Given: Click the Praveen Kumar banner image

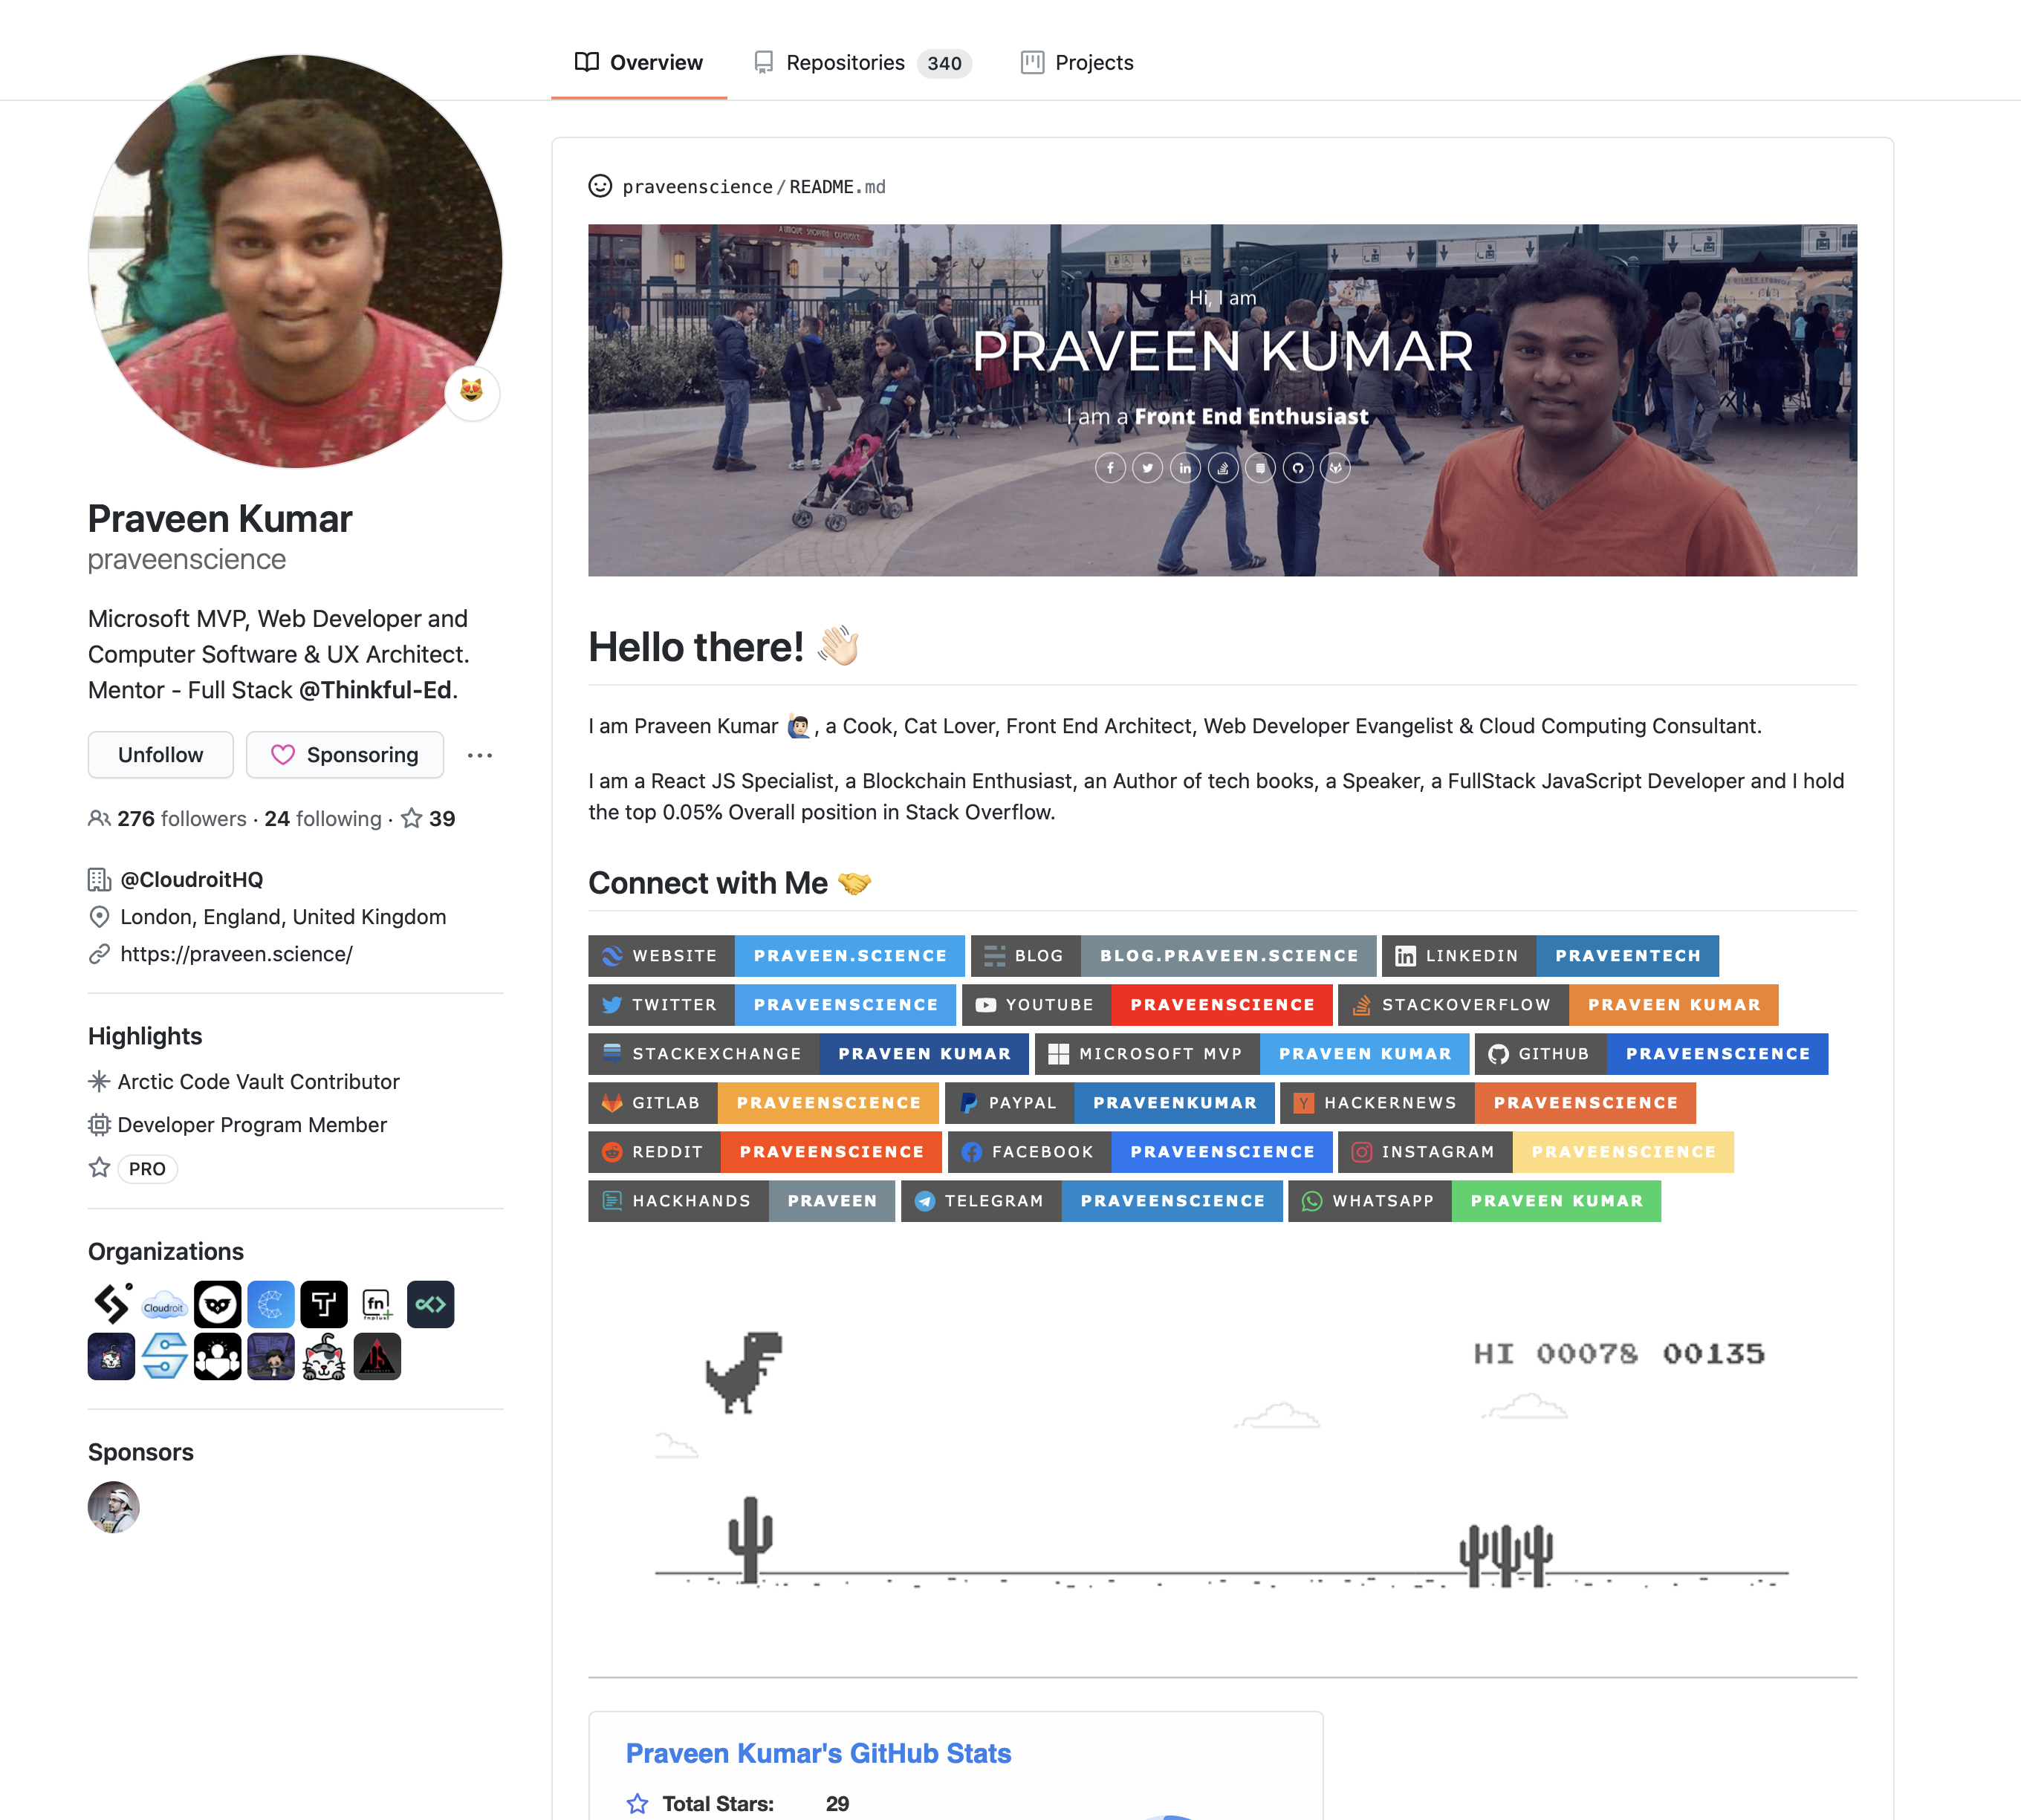Looking at the screenshot, I should coord(1222,400).
